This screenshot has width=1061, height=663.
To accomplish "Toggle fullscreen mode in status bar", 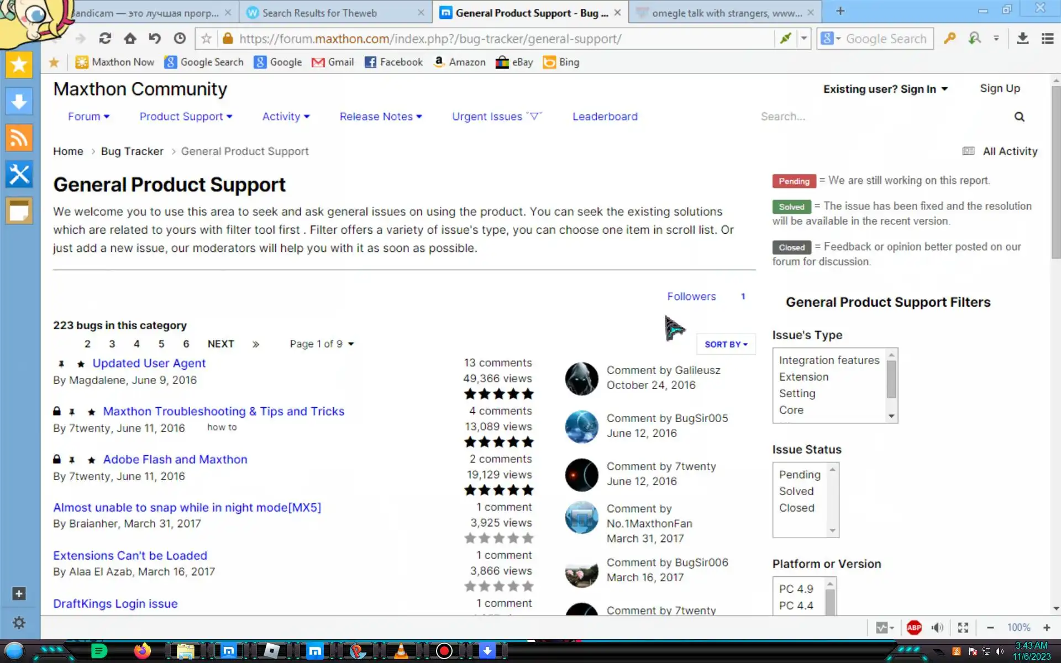I will click(x=963, y=628).
